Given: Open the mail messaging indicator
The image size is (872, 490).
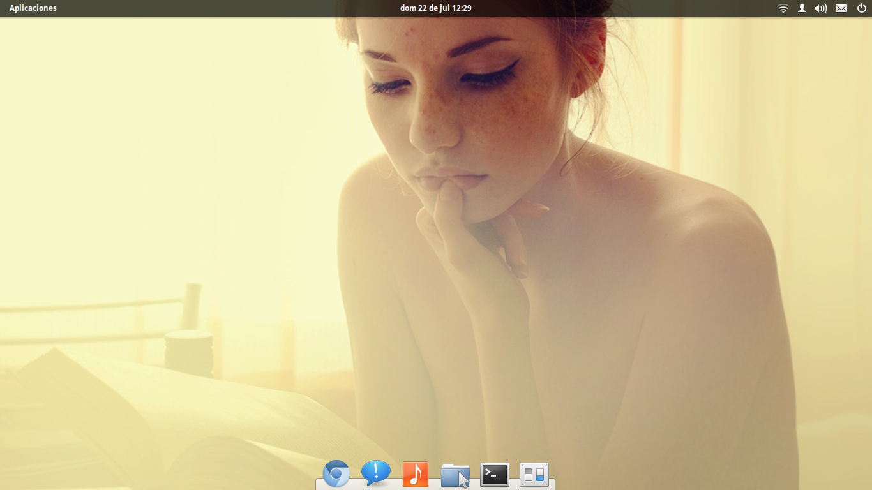Looking at the screenshot, I should pyautogui.click(x=841, y=8).
